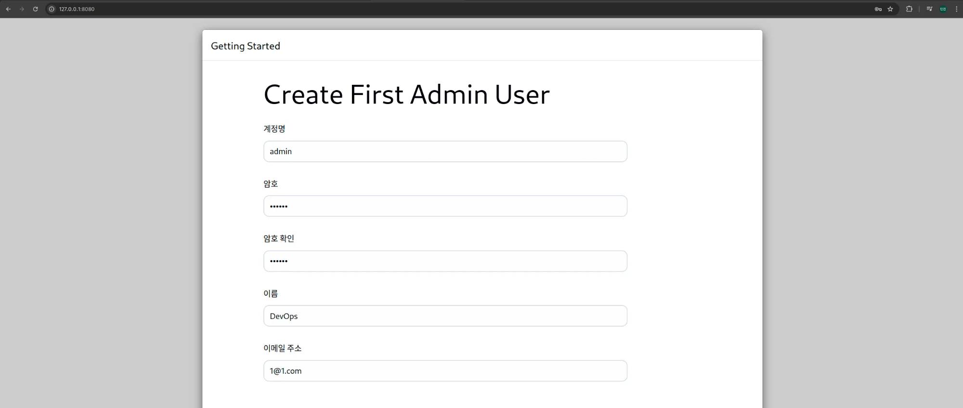Click the Create First Admin User heading
963x408 pixels.
click(406, 94)
